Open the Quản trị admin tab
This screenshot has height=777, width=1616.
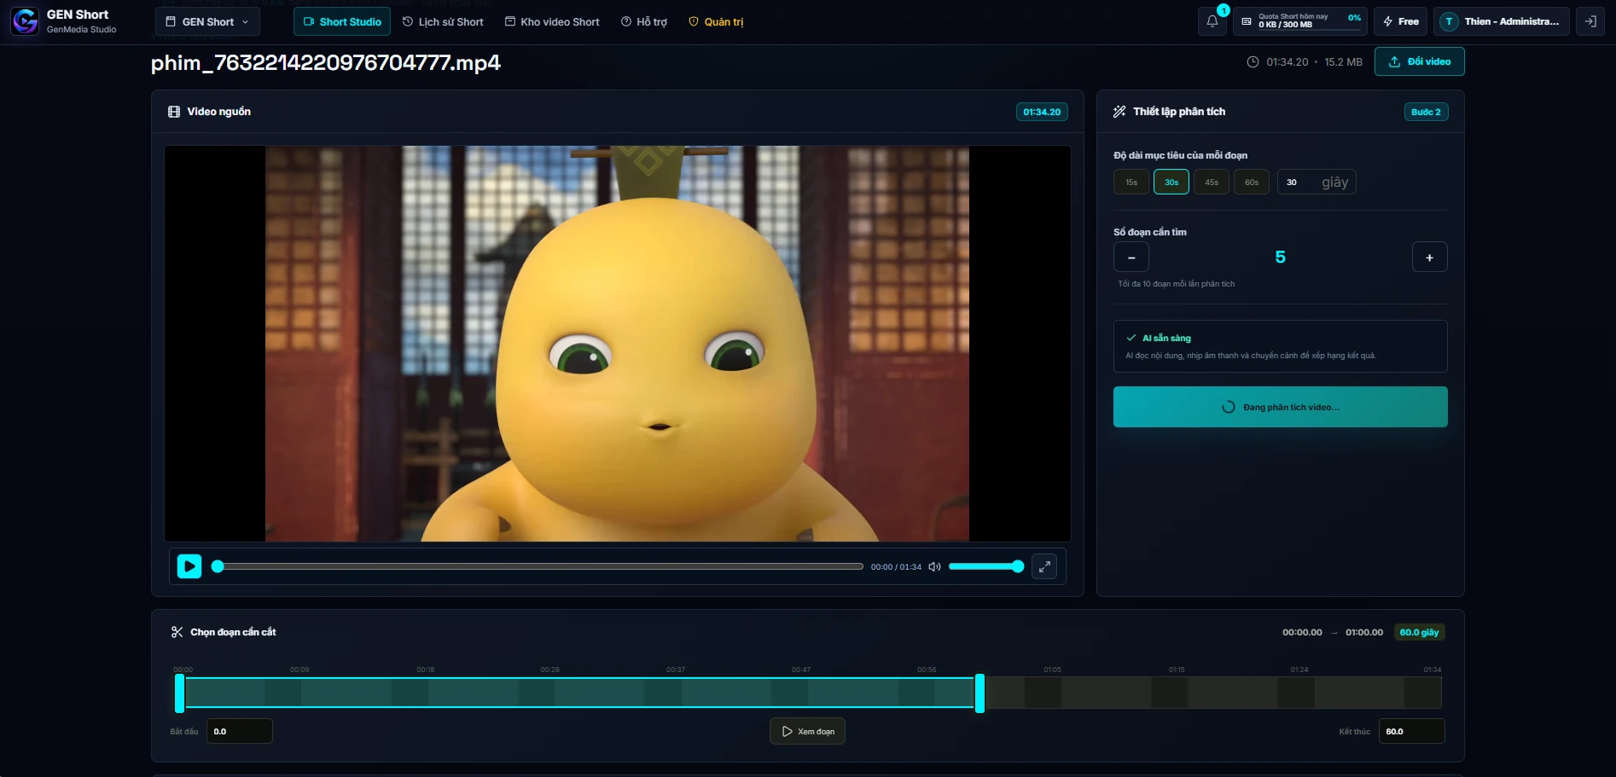[x=716, y=21]
